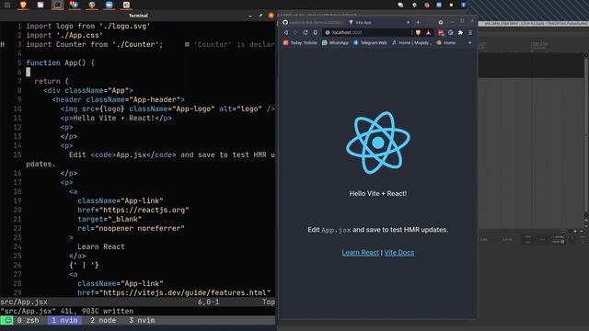Select the 3 nvim tmux window
Screen dimensions: 589x331
click(x=142, y=321)
